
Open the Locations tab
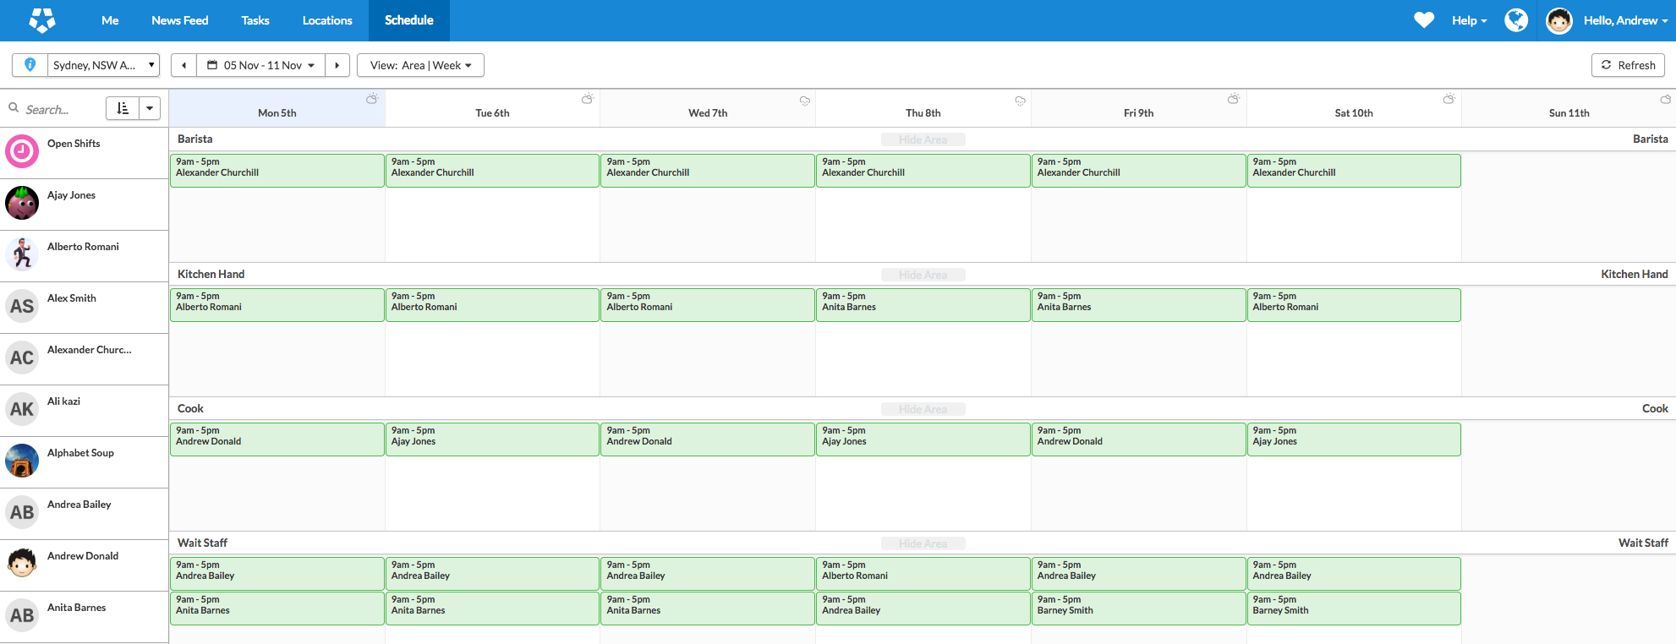point(327,20)
